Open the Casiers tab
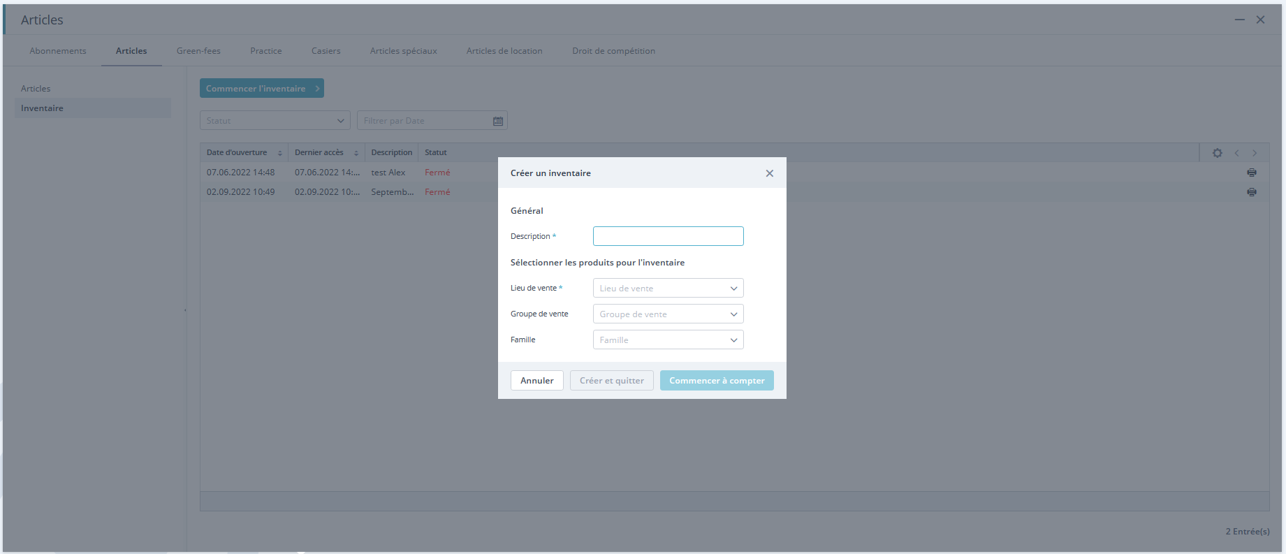The height and width of the screenshot is (554, 1286). [x=326, y=51]
